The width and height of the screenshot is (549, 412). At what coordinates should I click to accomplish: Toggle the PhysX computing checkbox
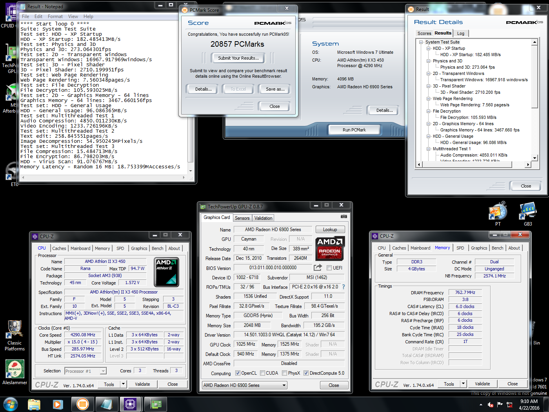[285, 373]
